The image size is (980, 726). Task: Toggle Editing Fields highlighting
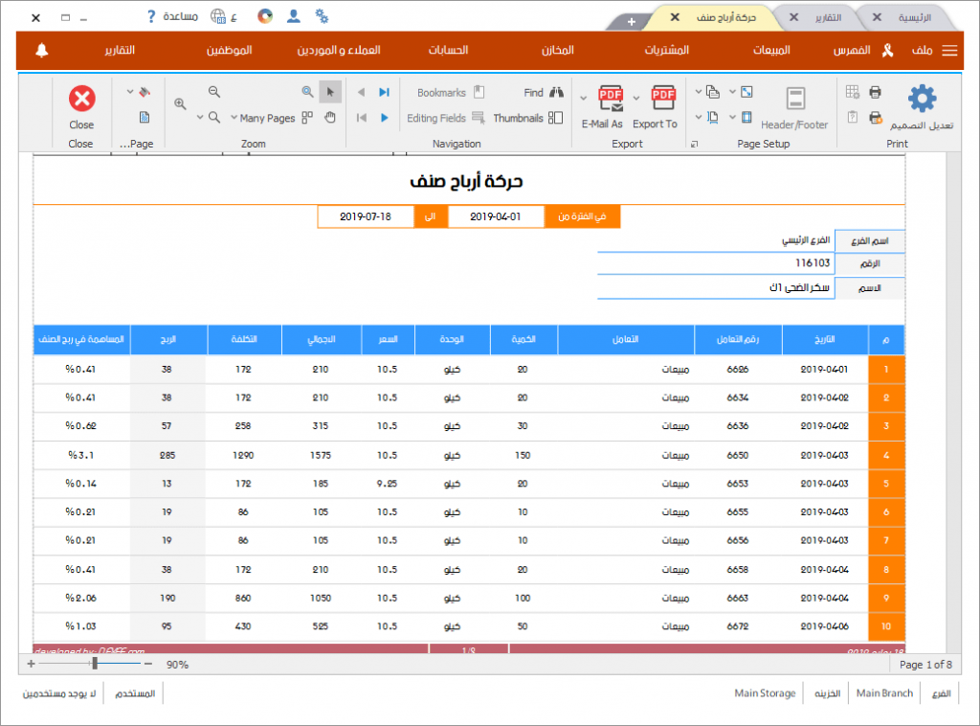[x=446, y=118]
